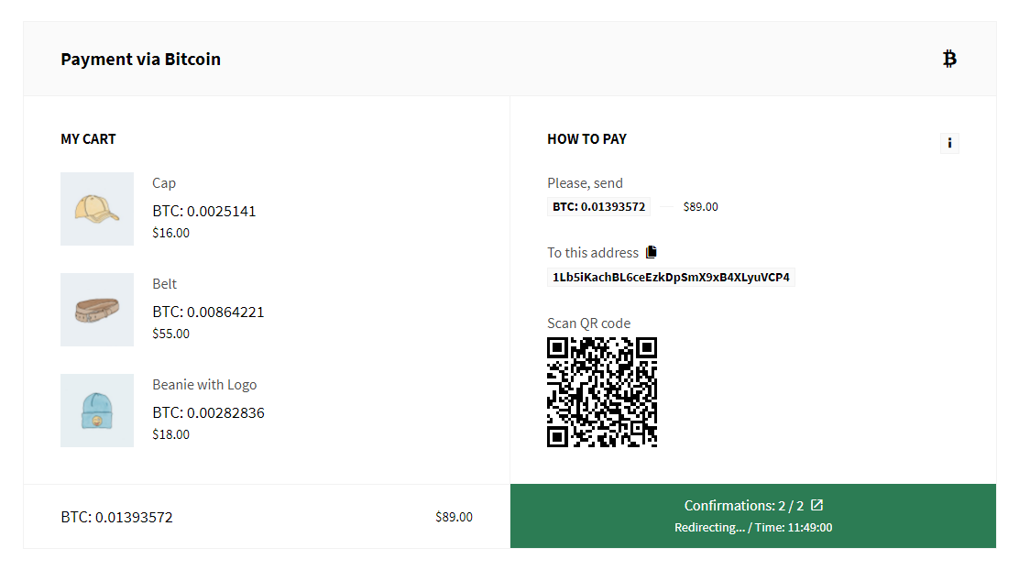The image size is (1019, 570).
Task: Click the Cap product thumbnail
Action: click(97, 209)
